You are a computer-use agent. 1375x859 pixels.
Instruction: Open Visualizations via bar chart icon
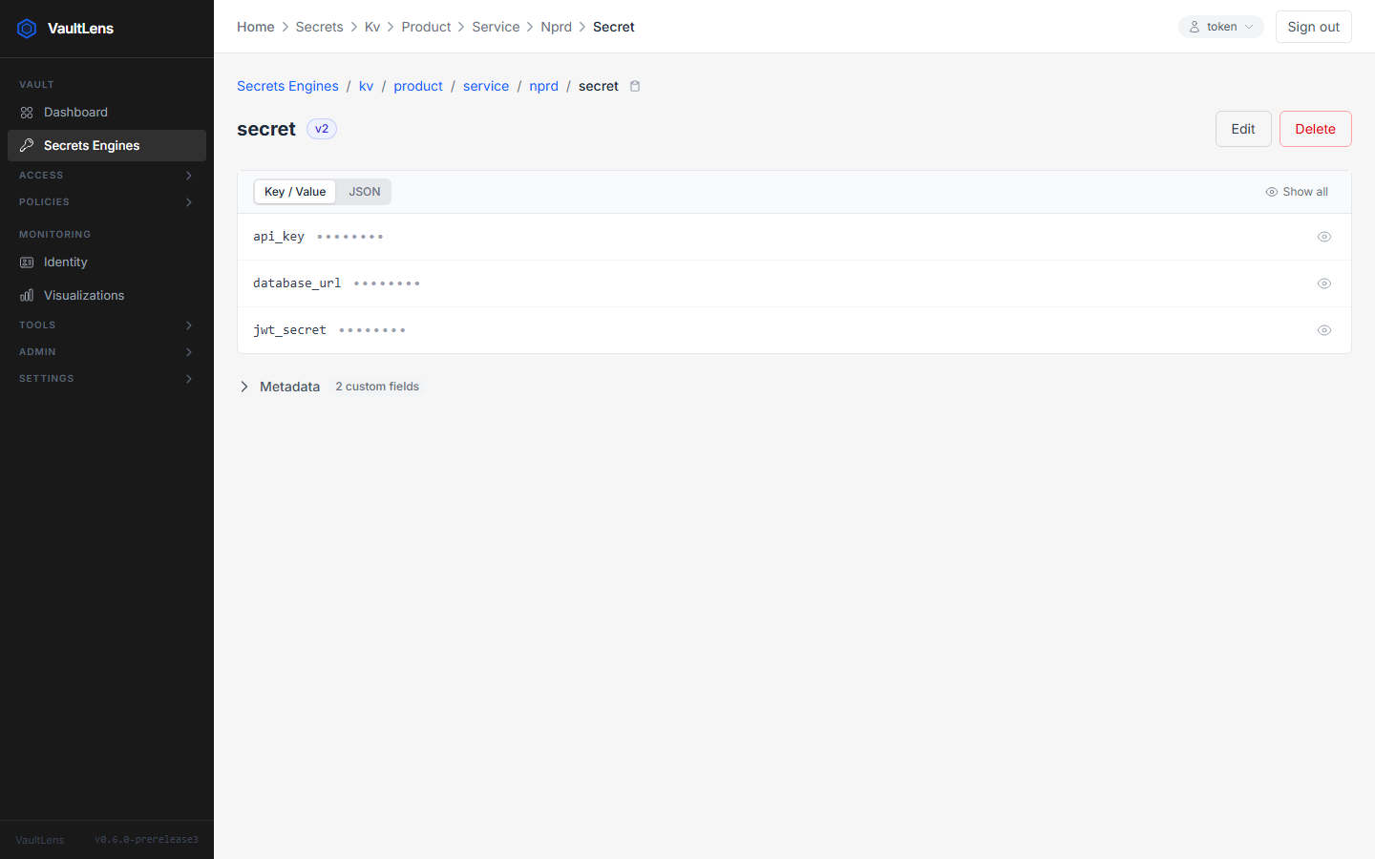(x=27, y=296)
